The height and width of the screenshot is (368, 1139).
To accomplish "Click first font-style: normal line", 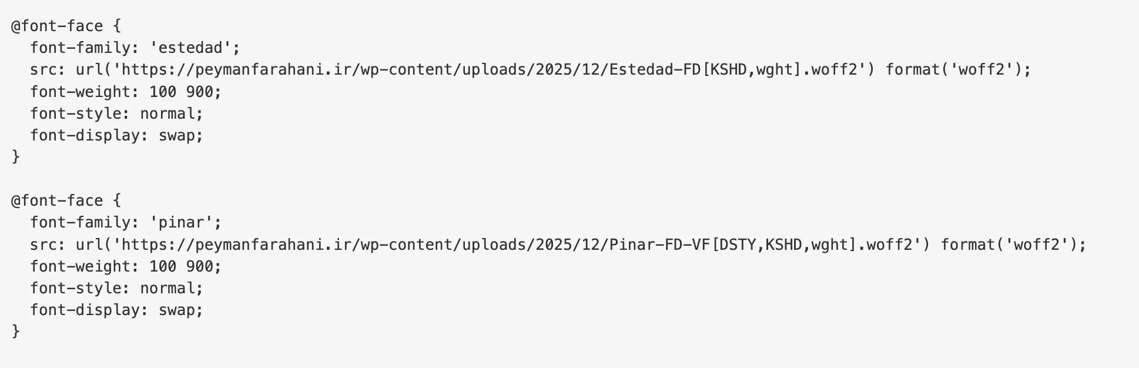I will tap(116, 113).
